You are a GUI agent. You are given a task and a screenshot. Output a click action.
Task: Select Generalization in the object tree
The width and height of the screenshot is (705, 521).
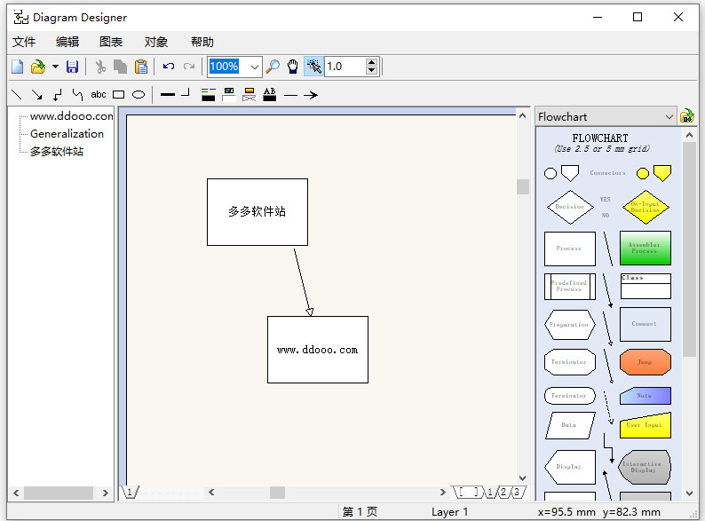tap(67, 133)
